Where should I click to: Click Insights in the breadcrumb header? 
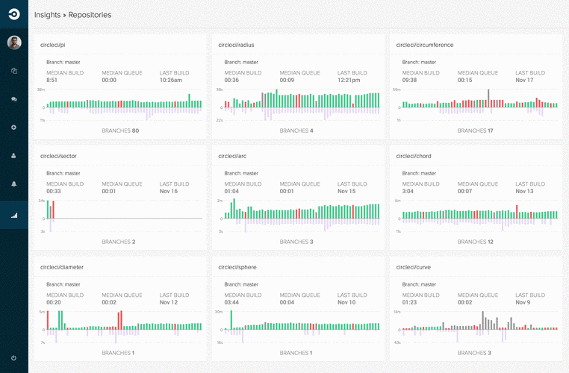(x=47, y=14)
